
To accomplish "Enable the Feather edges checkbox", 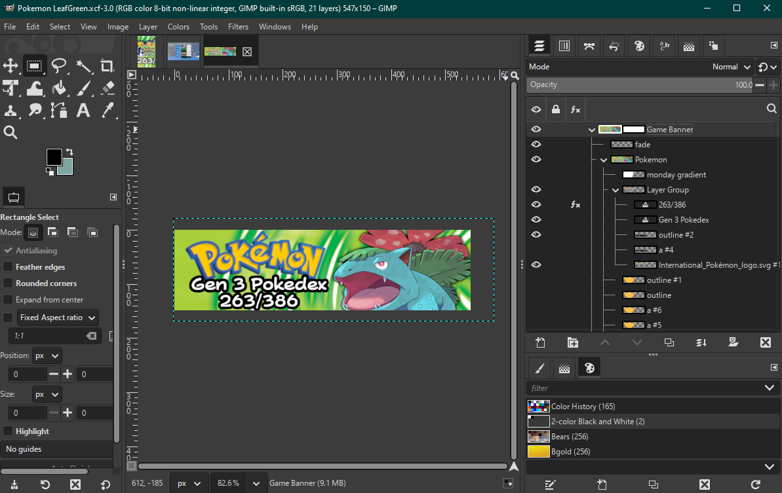I will [9, 267].
